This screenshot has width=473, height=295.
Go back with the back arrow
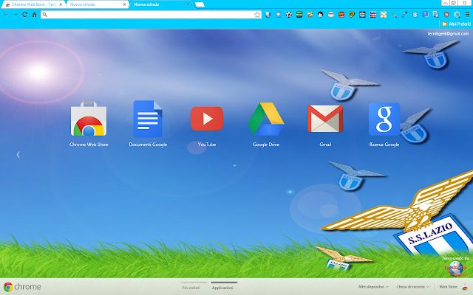6,15
